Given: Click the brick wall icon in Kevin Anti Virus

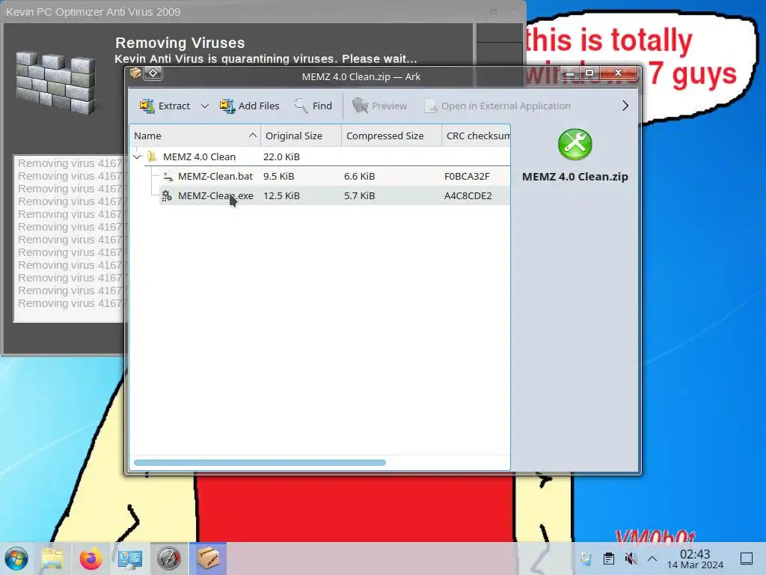Looking at the screenshot, I should (x=55, y=83).
